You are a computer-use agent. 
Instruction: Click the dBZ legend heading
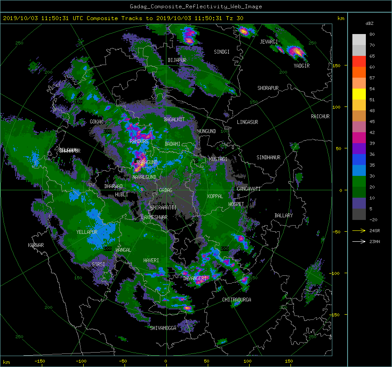[369, 24]
